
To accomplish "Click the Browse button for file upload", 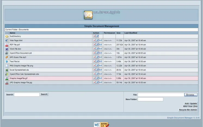I will [191, 95].
